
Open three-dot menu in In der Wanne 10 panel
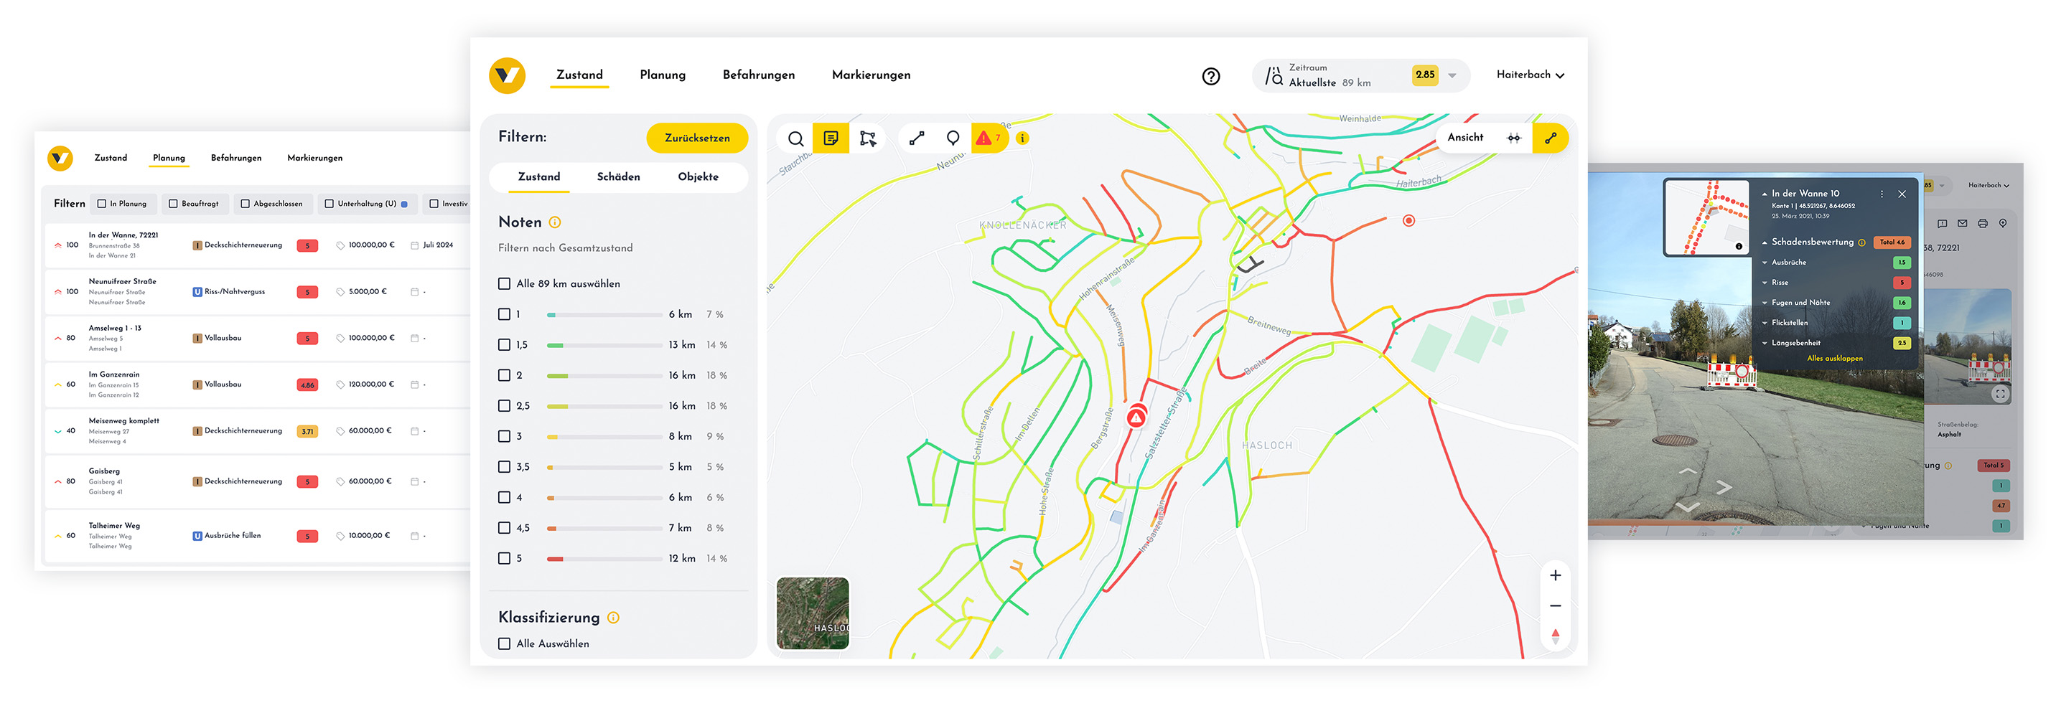tap(1882, 194)
